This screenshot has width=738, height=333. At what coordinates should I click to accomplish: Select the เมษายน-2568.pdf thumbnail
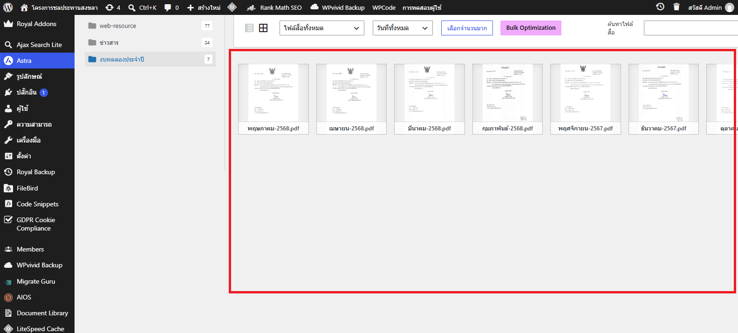(x=351, y=99)
